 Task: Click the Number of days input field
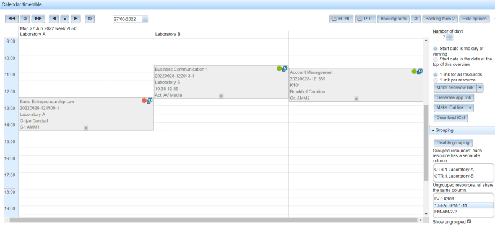click(x=440, y=38)
